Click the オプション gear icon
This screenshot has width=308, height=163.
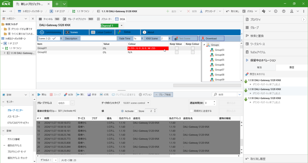pos(140,95)
